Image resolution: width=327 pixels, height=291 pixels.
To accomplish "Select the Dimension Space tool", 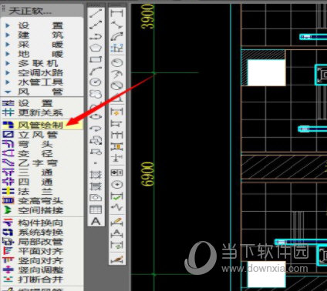I will click(117, 147).
